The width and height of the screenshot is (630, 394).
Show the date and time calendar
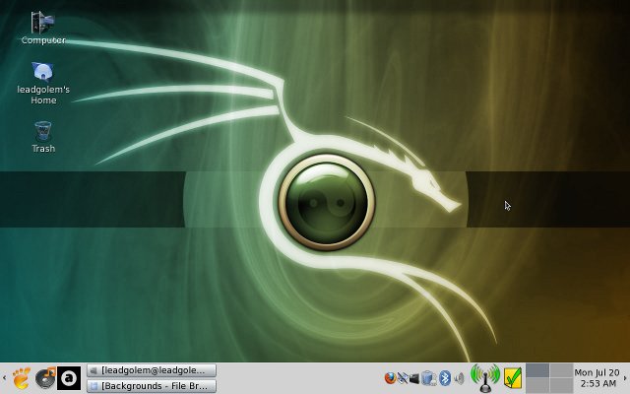597,378
